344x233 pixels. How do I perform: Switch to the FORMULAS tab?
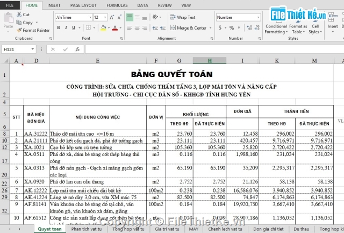point(117,5)
